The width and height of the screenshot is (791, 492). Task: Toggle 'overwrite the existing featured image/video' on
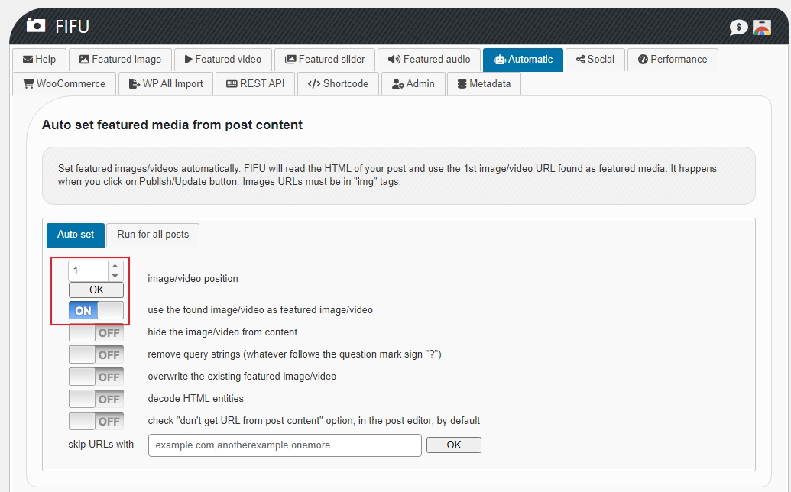96,377
